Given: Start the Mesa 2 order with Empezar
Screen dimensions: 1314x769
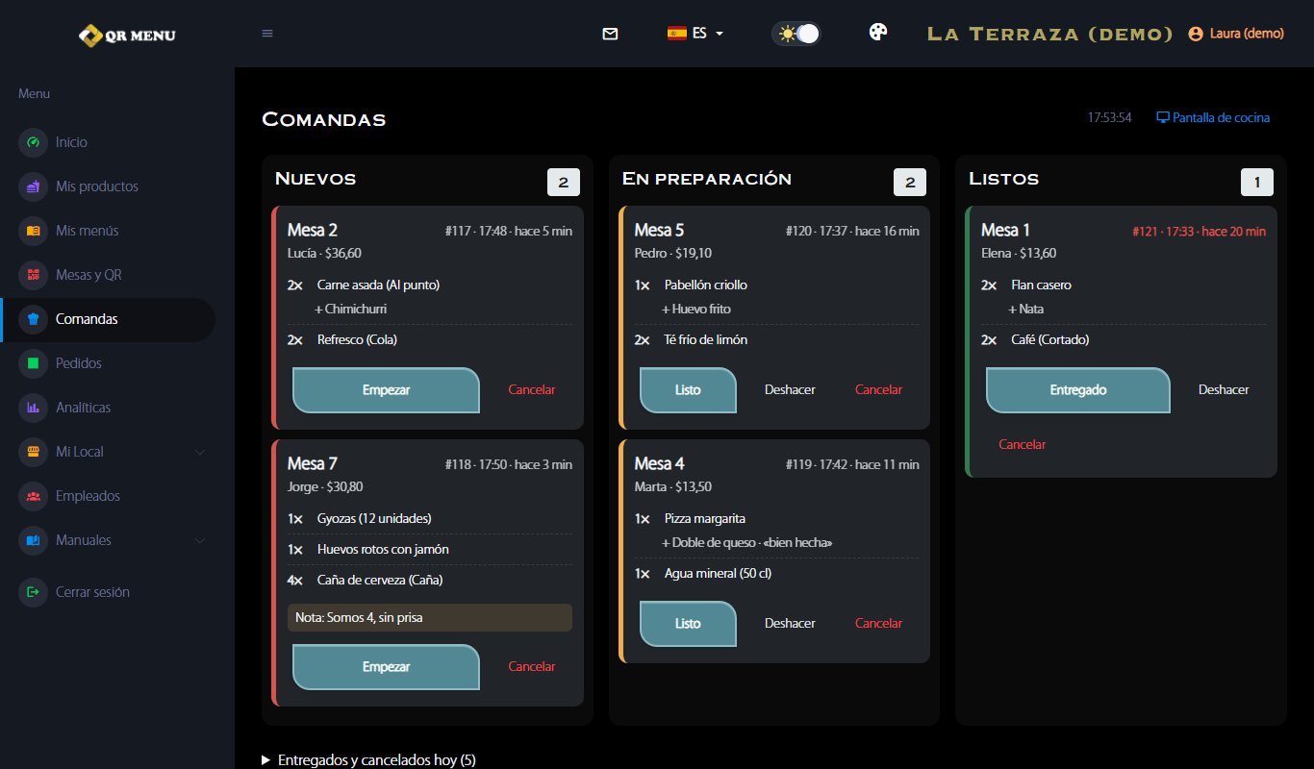Looking at the screenshot, I should [386, 390].
